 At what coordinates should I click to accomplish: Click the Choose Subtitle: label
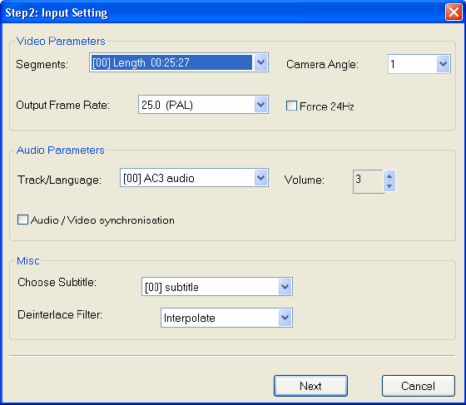pyautogui.click(x=57, y=282)
